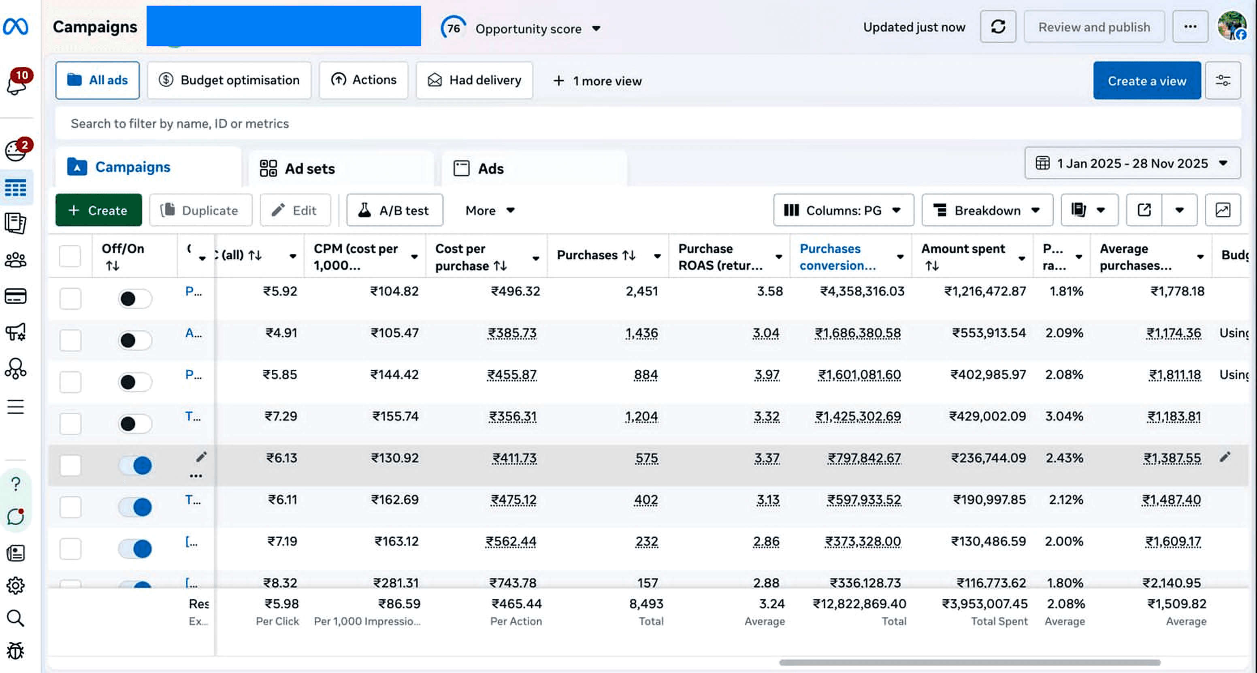Turn on the first campaign's toggle
The height and width of the screenshot is (673, 1257).
tap(135, 299)
